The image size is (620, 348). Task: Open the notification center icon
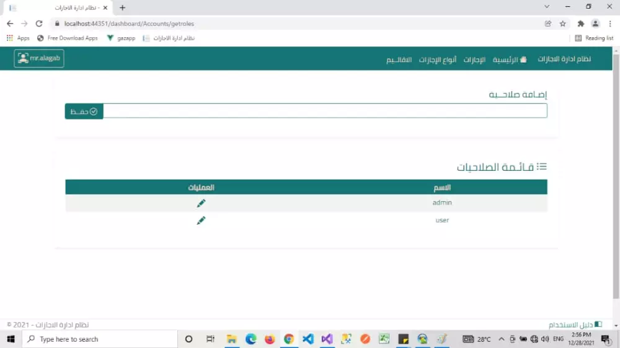605,339
